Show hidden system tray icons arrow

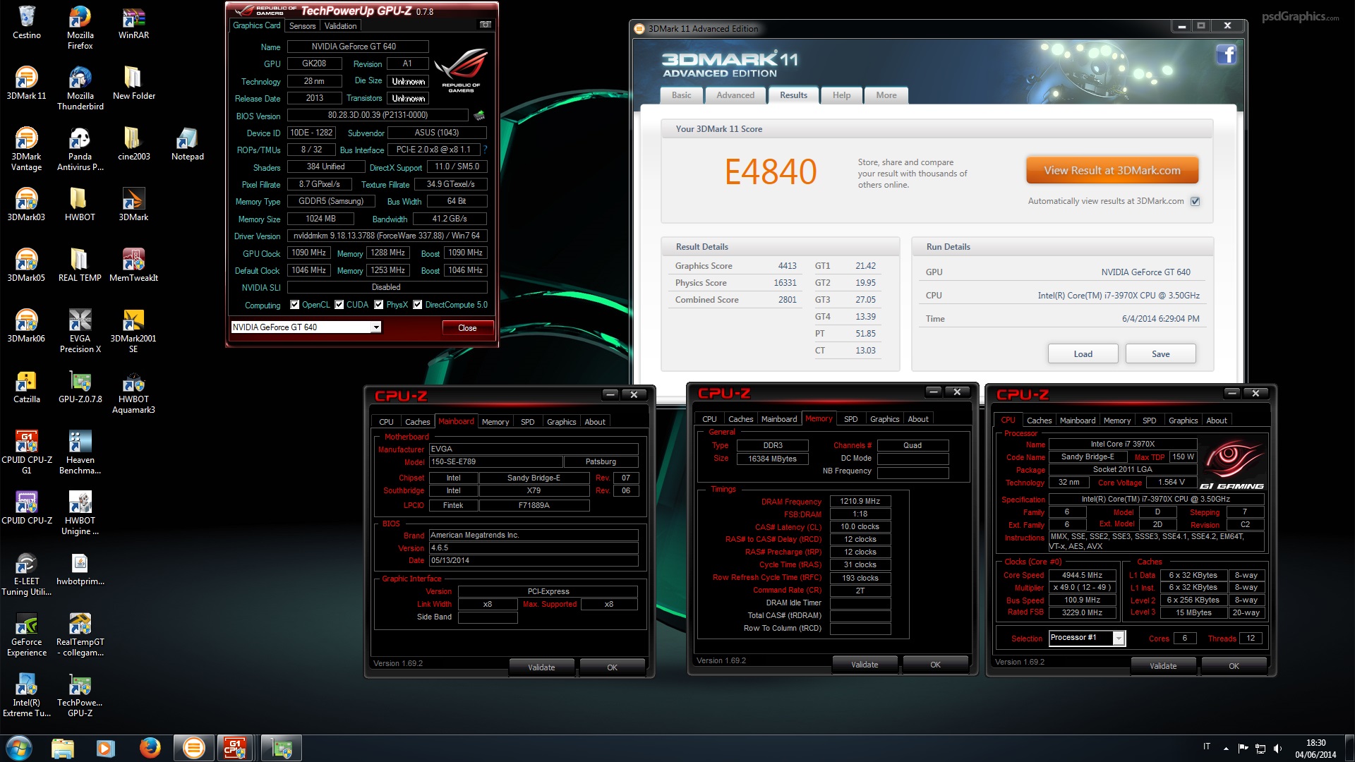tap(1226, 748)
